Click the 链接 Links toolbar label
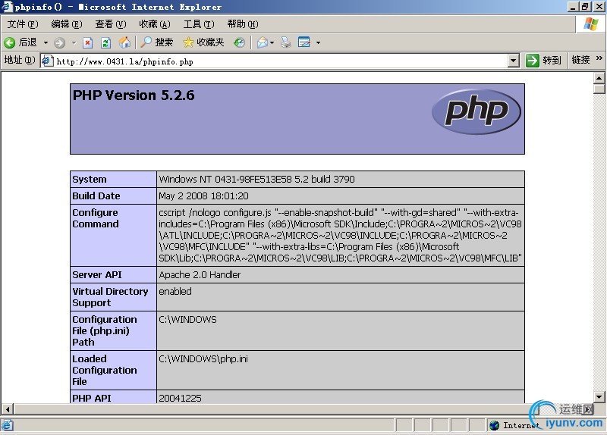The image size is (607, 435). click(x=580, y=60)
